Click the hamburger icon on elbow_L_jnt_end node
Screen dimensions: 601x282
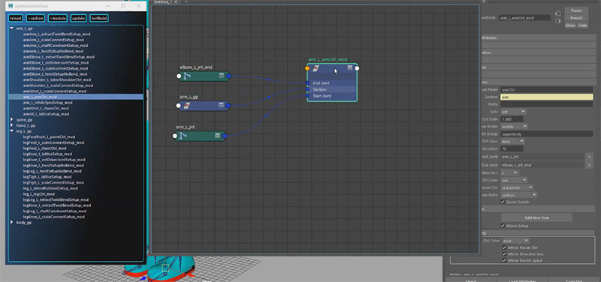(x=221, y=76)
